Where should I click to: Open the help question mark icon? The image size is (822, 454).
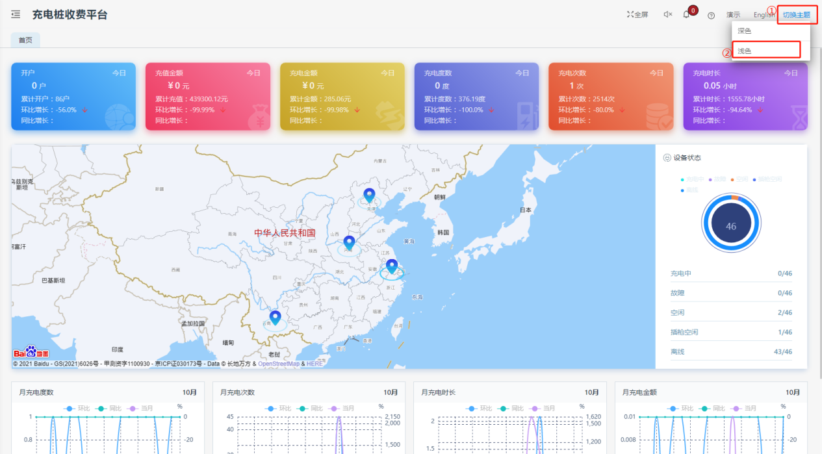point(711,15)
